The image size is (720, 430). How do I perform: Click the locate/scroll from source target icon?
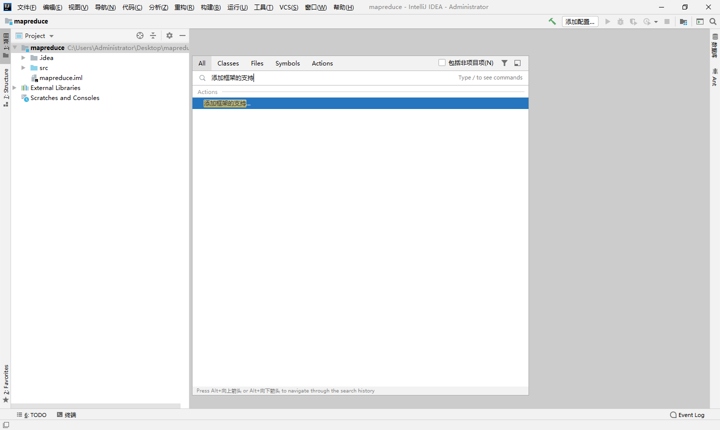[140, 35]
